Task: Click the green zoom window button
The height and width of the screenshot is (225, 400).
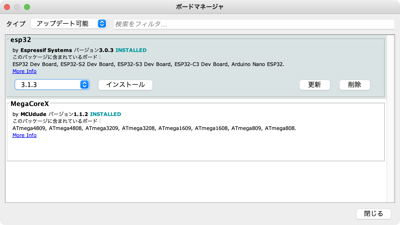Action: pos(27,7)
